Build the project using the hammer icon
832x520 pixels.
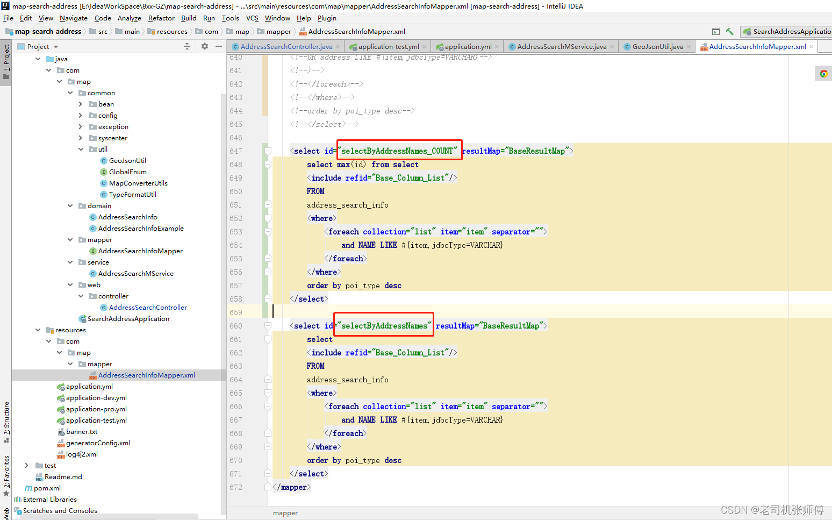(730, 31)
